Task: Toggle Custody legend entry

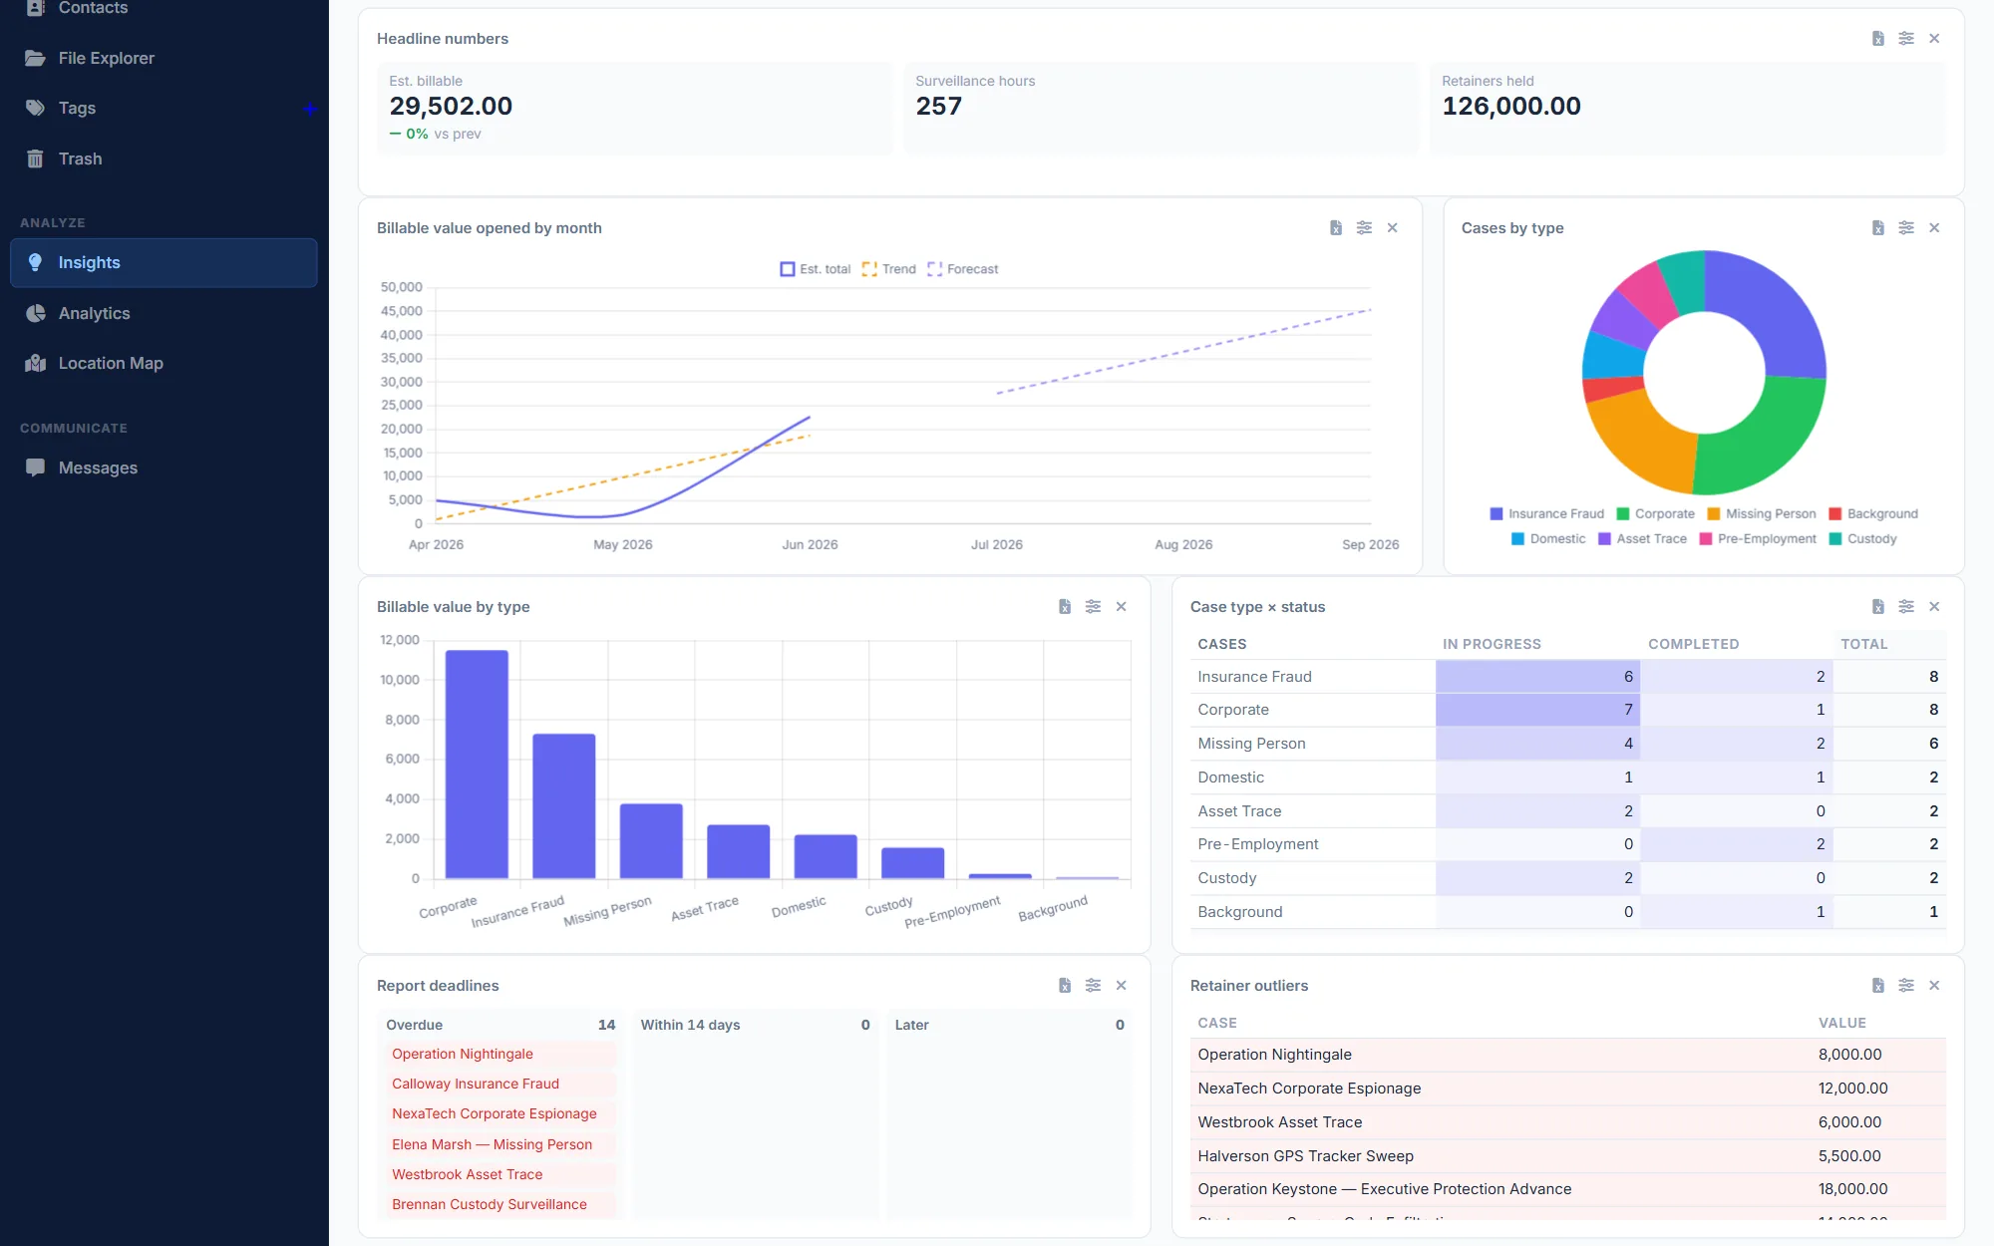Action: point(1863,538)
